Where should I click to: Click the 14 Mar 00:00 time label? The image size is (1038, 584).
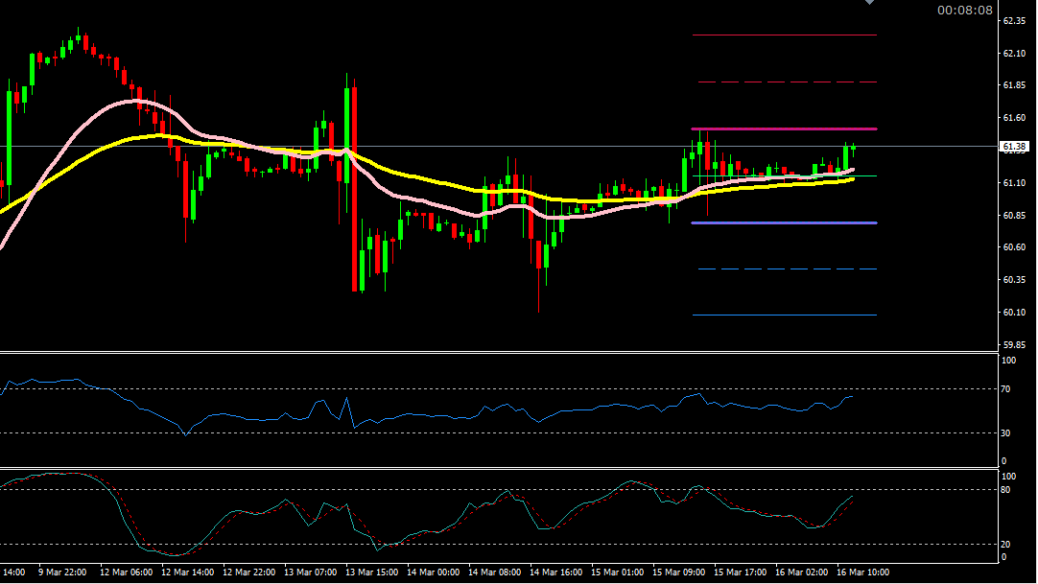click(433, 572)
